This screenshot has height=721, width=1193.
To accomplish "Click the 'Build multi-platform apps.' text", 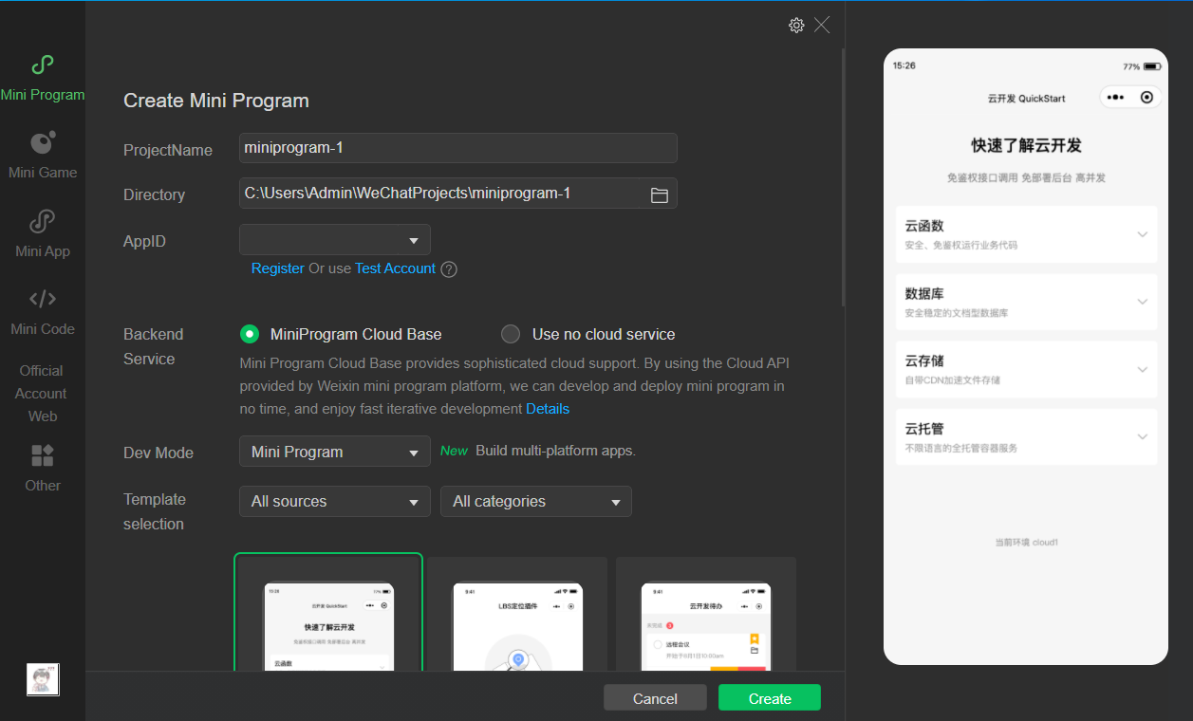I will click(555, 451).
